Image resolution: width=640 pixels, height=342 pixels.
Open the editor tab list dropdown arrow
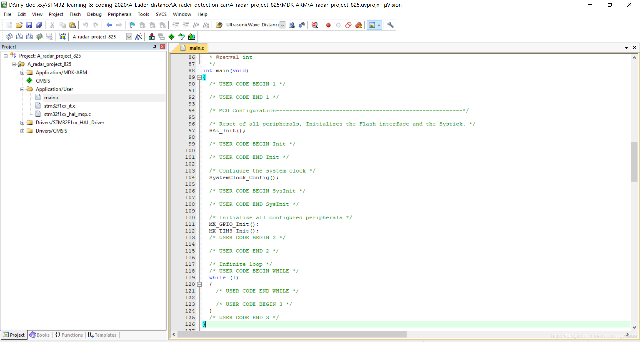pos(626,48)
